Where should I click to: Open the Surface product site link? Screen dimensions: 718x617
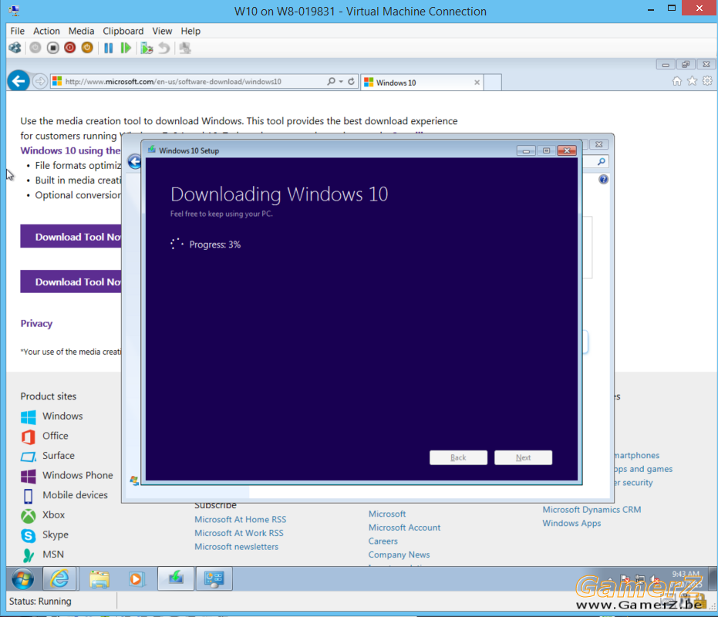(59, 455)
